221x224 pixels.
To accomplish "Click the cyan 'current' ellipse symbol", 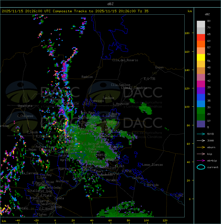I will [x=201, y=167].
